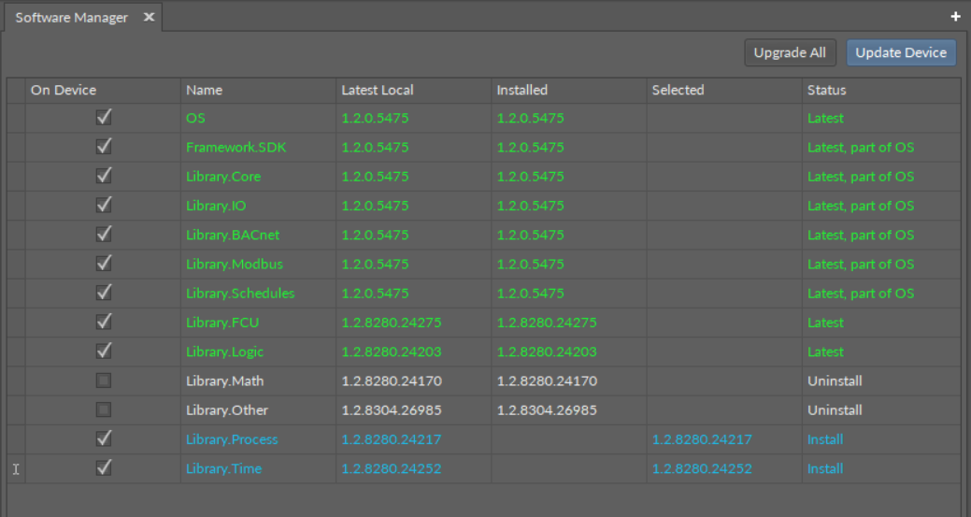971x517 pixels.
Task: Sort by the Name column header
Action: (x=204, y=90)
